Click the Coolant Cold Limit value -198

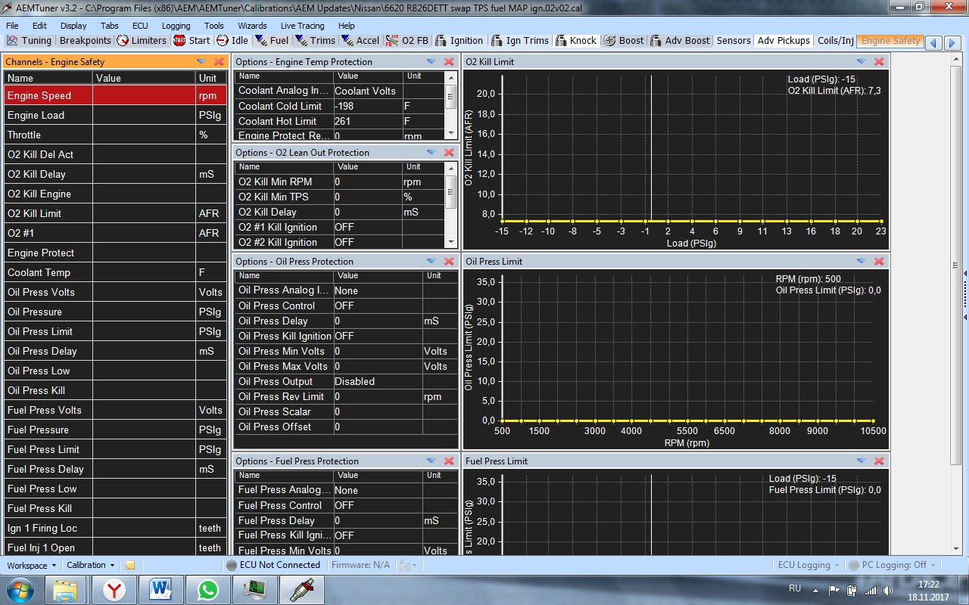point(367,106)
